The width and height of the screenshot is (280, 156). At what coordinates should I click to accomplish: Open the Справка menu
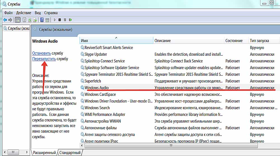51,13
